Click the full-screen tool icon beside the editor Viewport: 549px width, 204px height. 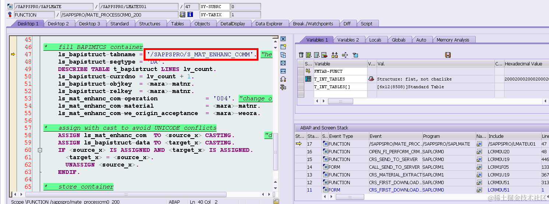[x=283, y=63]
